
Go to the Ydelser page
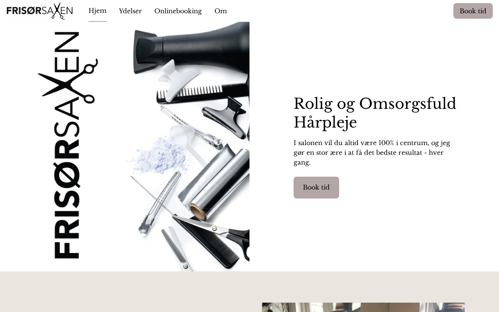(x=130, y=11)
